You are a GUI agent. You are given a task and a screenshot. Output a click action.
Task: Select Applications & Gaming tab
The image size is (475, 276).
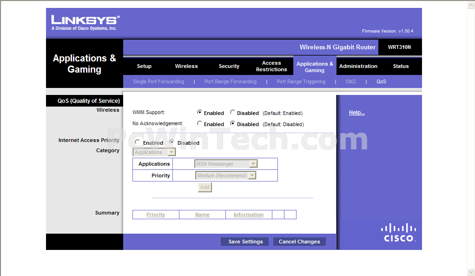pyautogui.click(x=315, y=67)
